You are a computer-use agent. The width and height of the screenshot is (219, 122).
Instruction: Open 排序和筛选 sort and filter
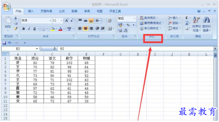click(197, 24)
